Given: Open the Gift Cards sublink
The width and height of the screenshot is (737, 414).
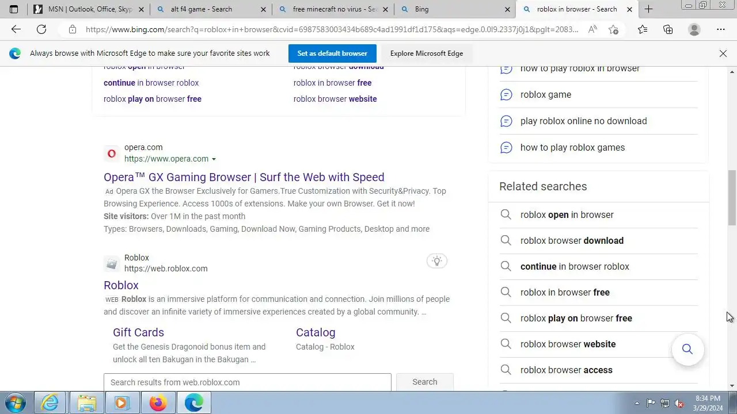Looking at the screenshot, I should (138, 332).
